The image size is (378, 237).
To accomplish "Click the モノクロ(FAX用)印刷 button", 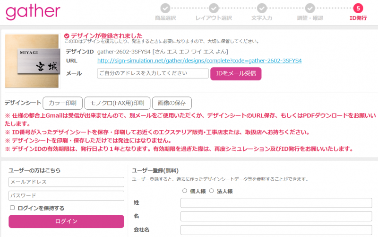I will click(x=117, y=103).
